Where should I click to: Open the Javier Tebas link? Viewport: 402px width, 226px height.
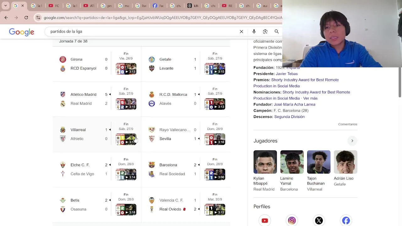(287, 74)
